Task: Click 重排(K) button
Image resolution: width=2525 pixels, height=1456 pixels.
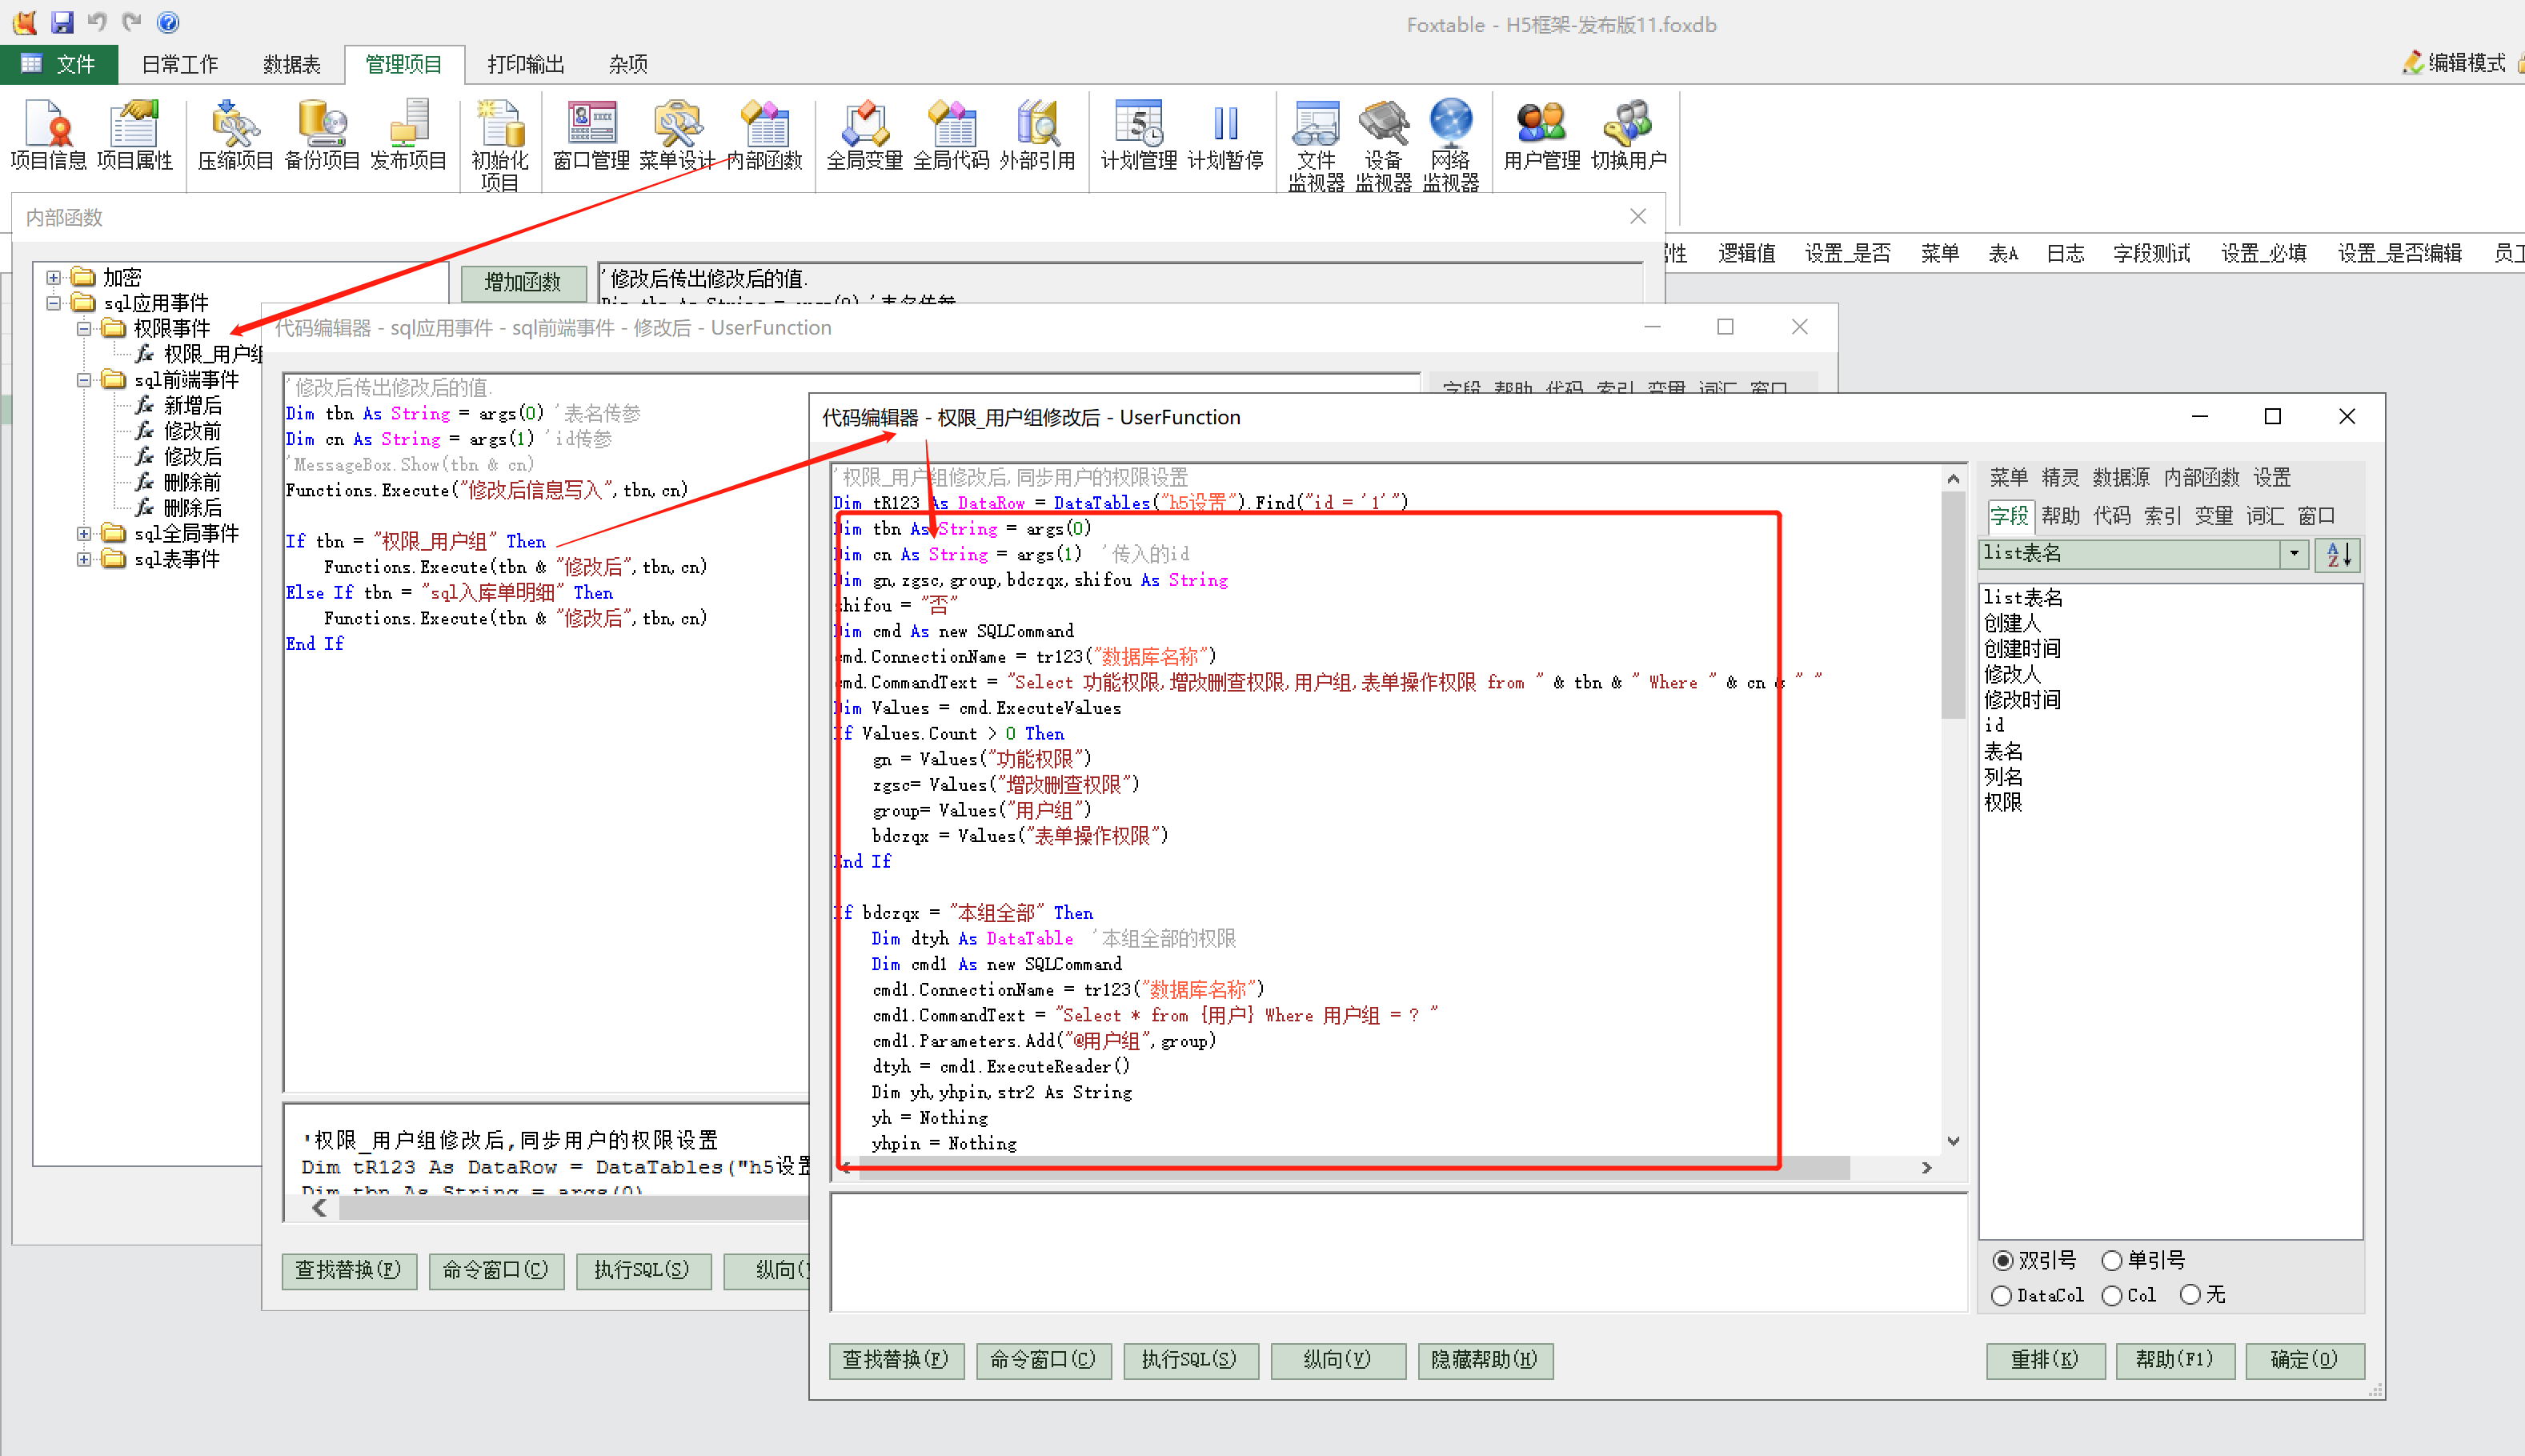Action: pyautogui.click(x=2045, y=1360)
